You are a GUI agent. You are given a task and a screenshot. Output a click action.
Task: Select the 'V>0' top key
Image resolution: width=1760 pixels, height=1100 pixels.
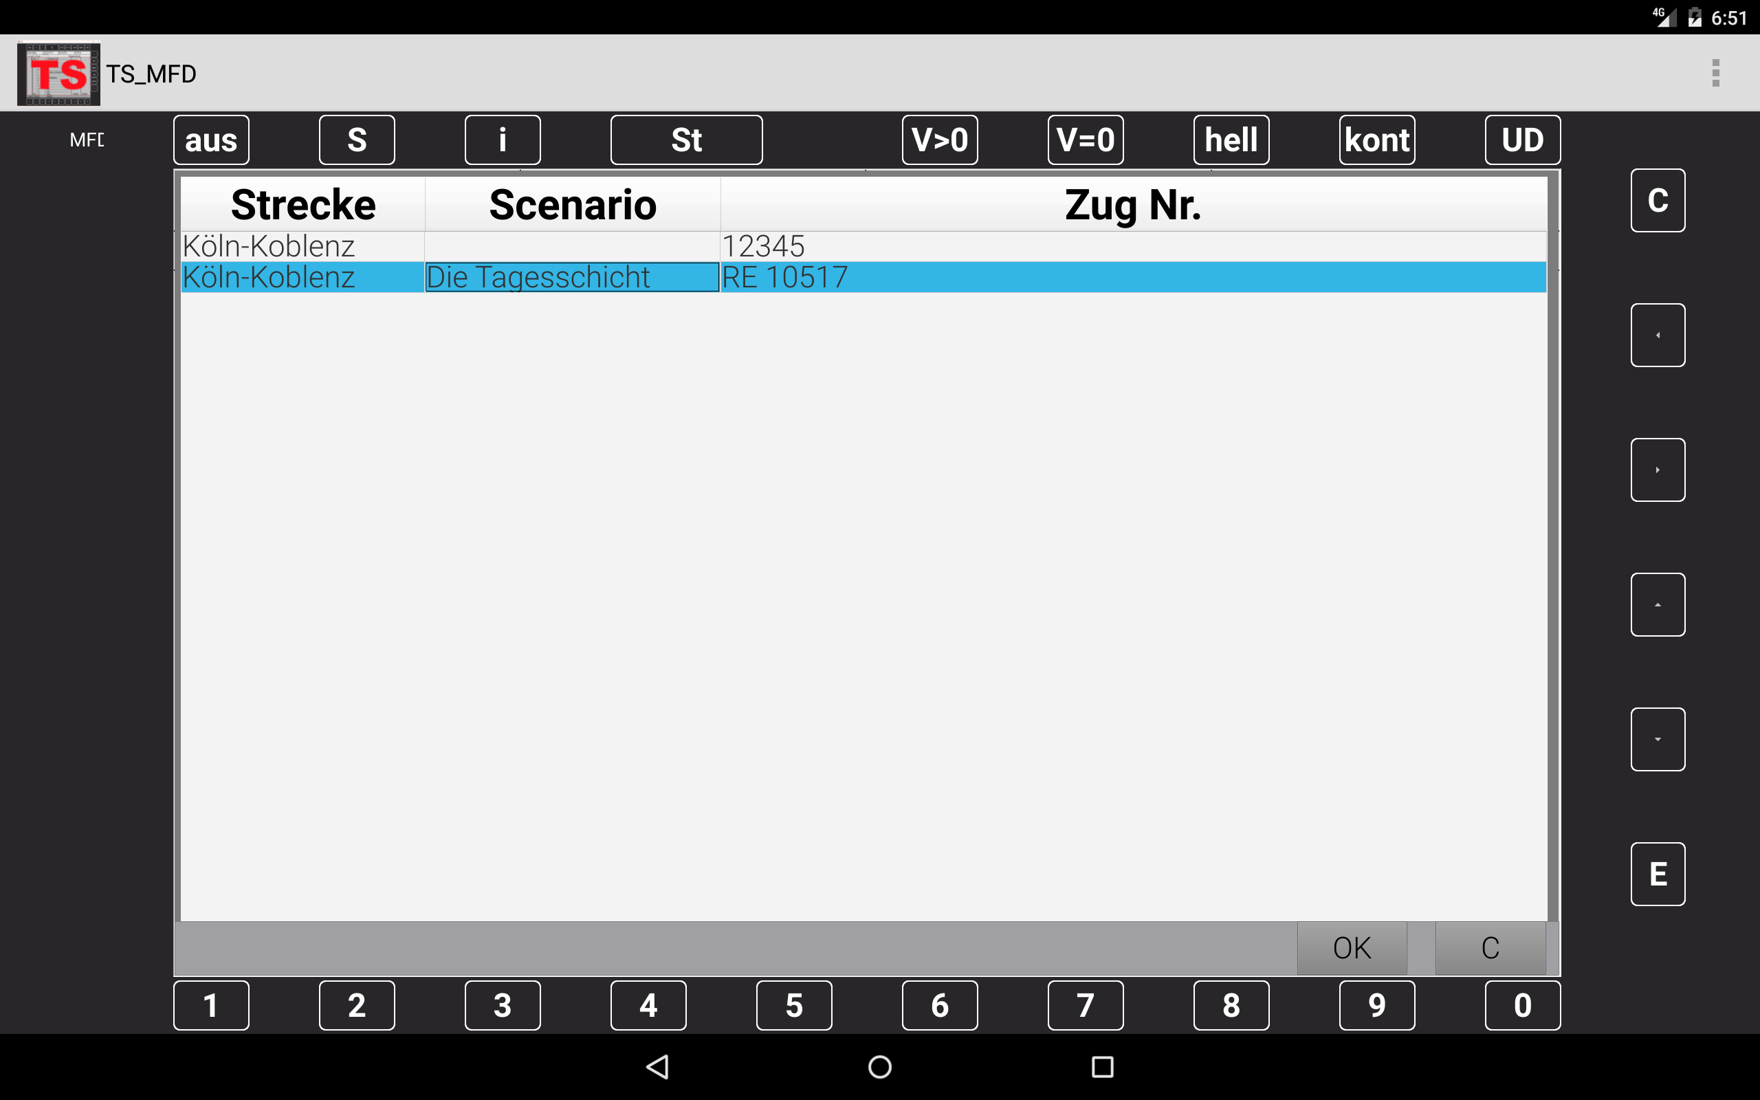point(940,140)
